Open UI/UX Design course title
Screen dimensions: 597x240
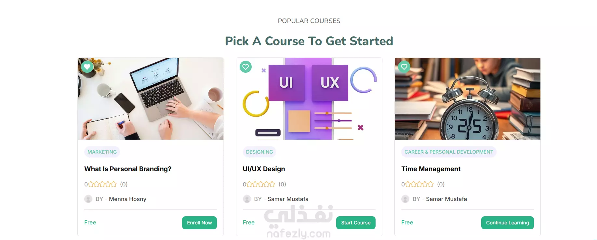coord(264,169)
